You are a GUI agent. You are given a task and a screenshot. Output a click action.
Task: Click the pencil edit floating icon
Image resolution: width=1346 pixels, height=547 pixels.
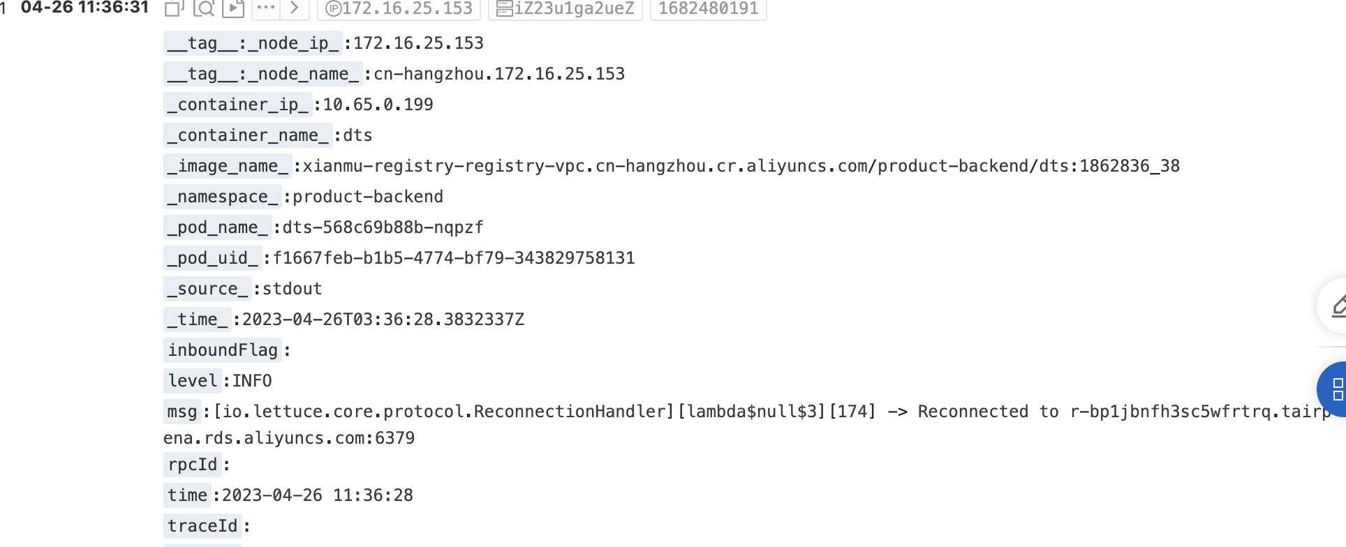click(1336, 306)
